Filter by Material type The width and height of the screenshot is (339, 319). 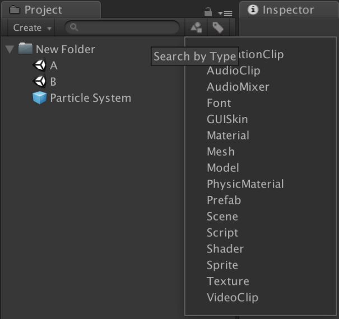227,135
